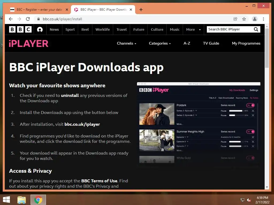Open the Chrome profile avatar icon
Screen dimensions: 274x205
[255, 19]
